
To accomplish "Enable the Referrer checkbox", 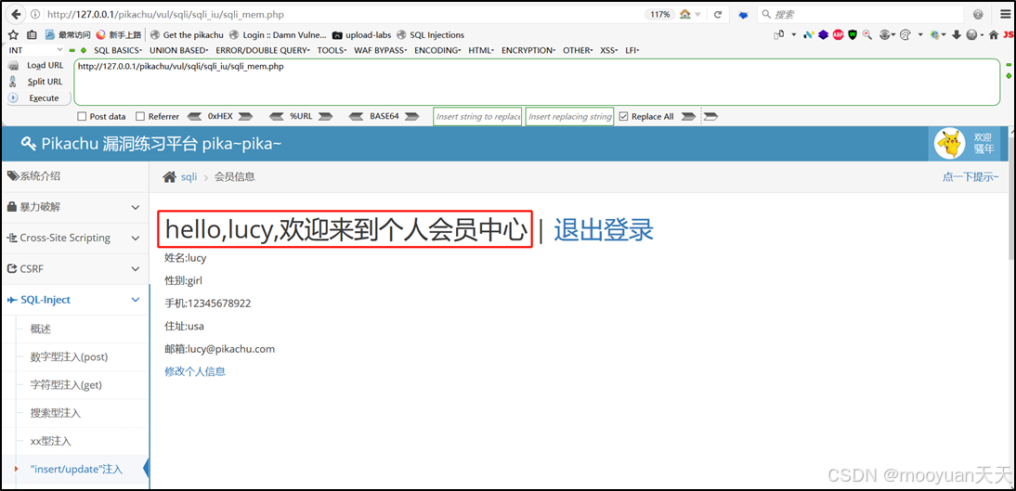I will pos(140,117).
